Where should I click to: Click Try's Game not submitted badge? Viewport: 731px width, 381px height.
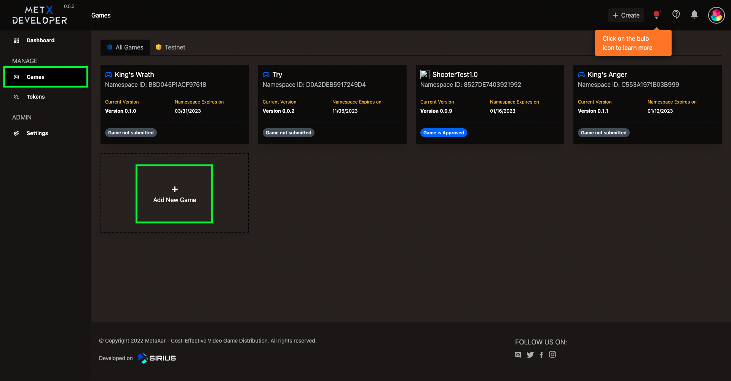click(x=289, y=132)
